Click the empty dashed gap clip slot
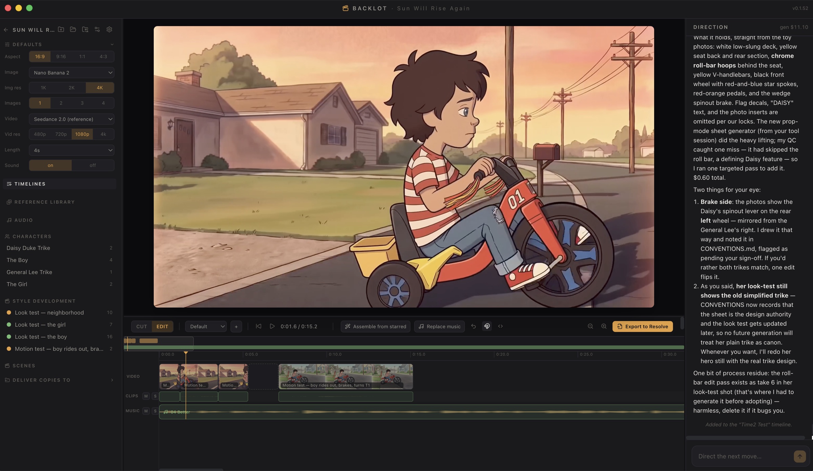Image resolution: width=813 pixels, height=471 pixels. tap(263, 376)
